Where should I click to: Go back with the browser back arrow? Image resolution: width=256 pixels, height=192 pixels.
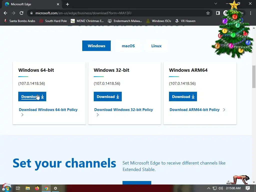(x=5, y=13)
